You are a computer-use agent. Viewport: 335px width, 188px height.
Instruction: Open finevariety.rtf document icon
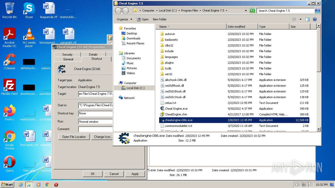pos(29,138)
